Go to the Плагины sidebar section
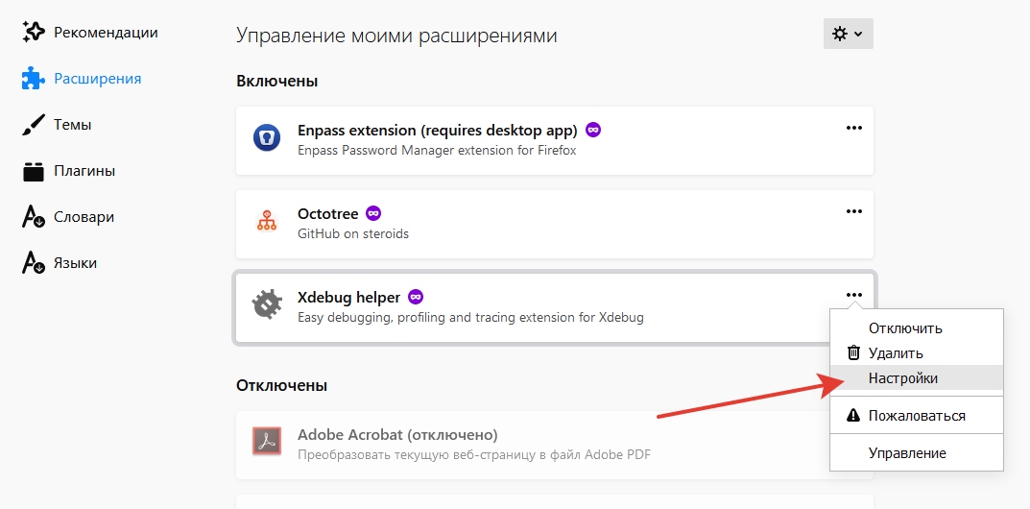The image size is (1030, 509). coord(68,171)
